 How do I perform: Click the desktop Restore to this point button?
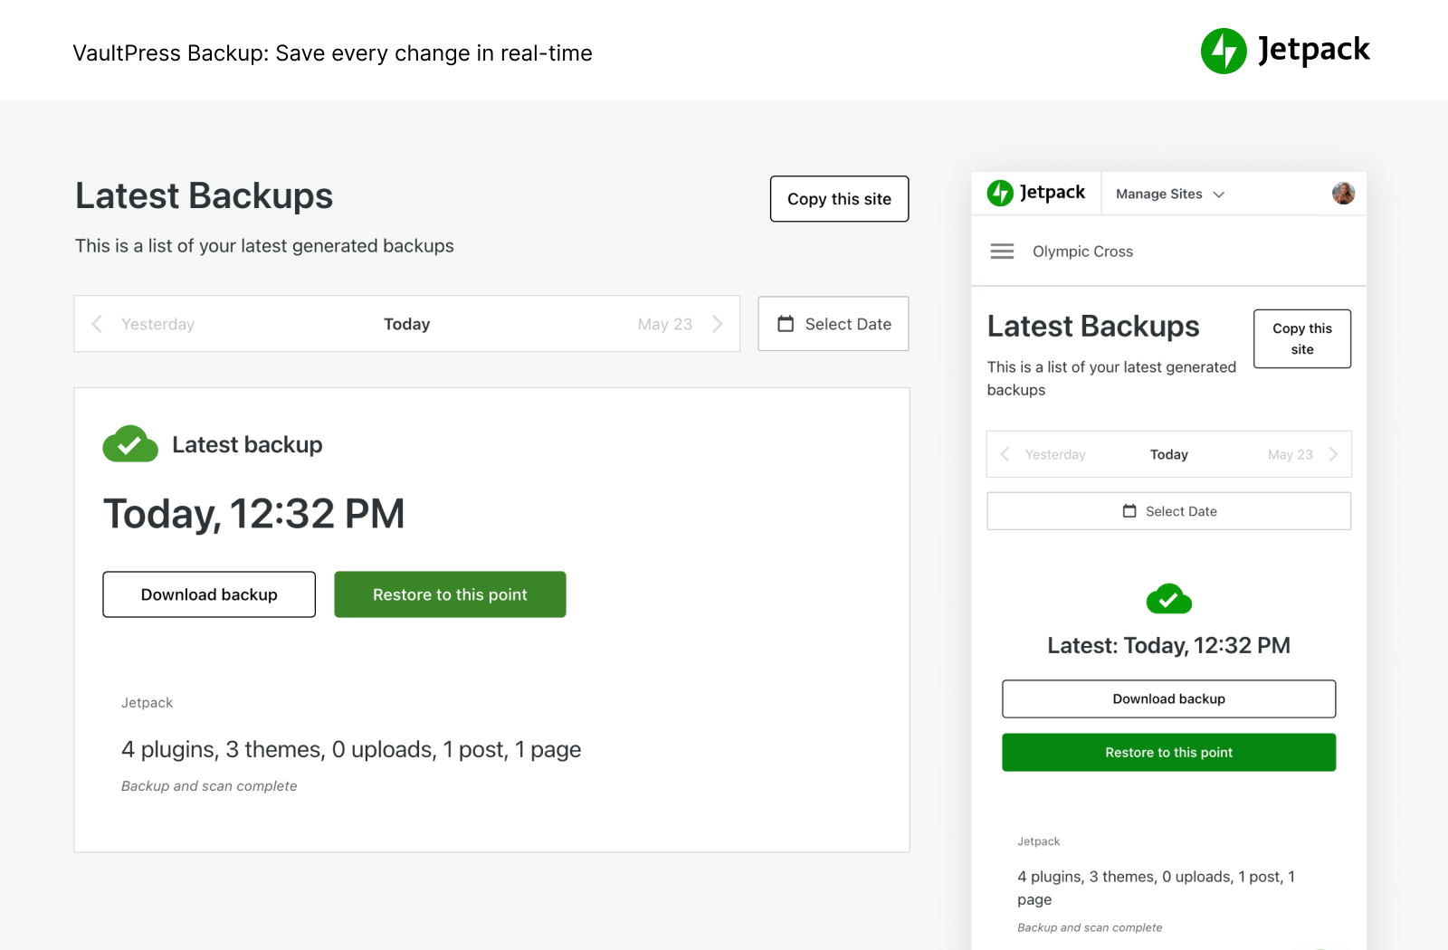point(450,594)
